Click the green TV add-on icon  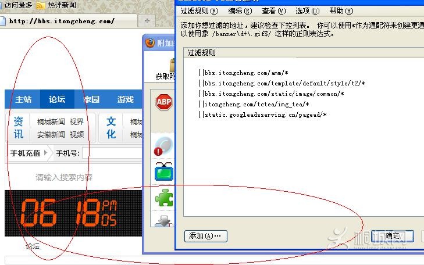coord(163,172)
